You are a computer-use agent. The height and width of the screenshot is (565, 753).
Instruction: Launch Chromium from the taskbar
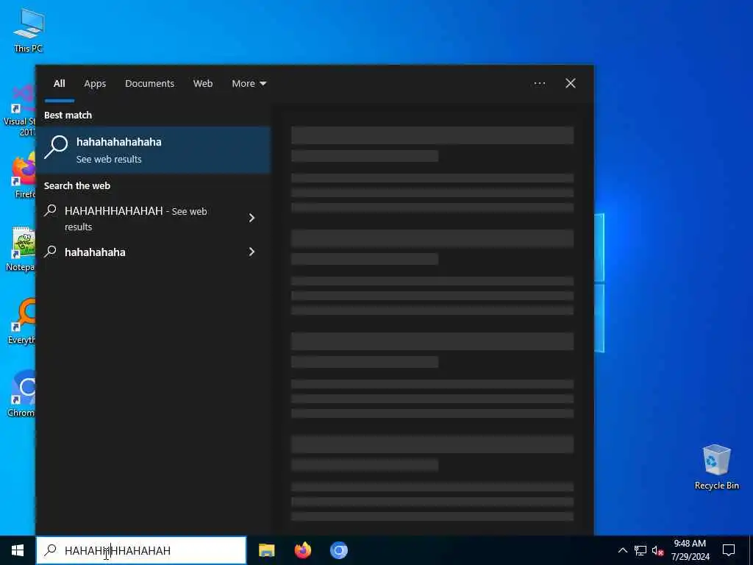click(x=338, y=550)
